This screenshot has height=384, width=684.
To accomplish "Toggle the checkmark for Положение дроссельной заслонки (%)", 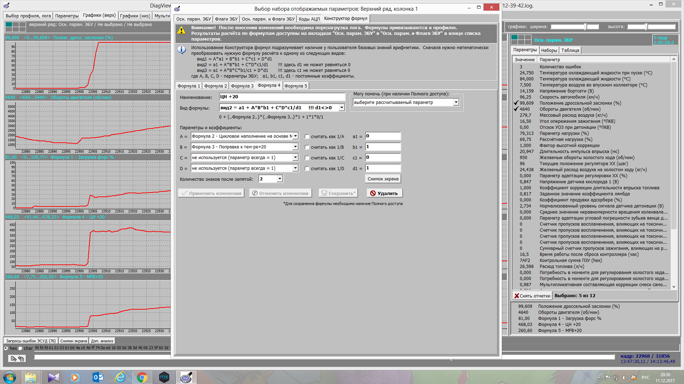I will tap(516, 103).
